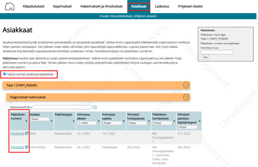Sort by Päätöksen toimipisteet column arrows
Screen dimensions: 258x167
(x=174, y=121)
